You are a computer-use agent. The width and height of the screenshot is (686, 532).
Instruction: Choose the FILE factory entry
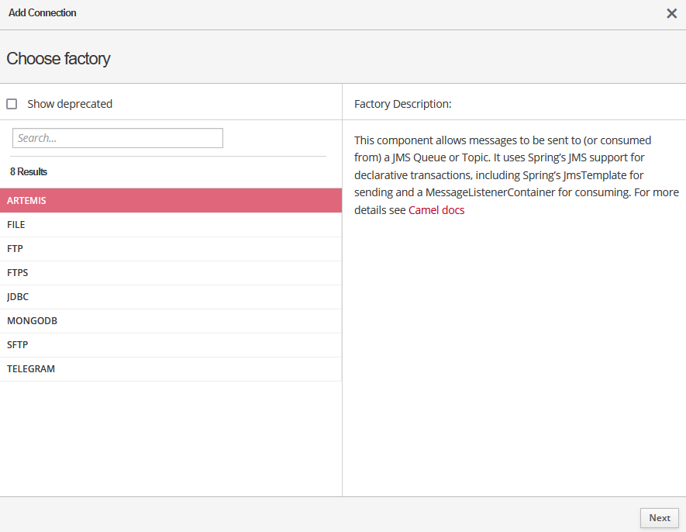click(171, 225)
